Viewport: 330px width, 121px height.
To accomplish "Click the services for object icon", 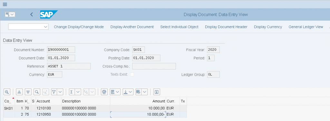I will click(8, 14).
